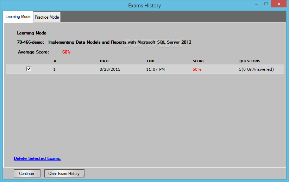Close the Exams History window
This screenshot has height=182, width=289.
[279, 4]
